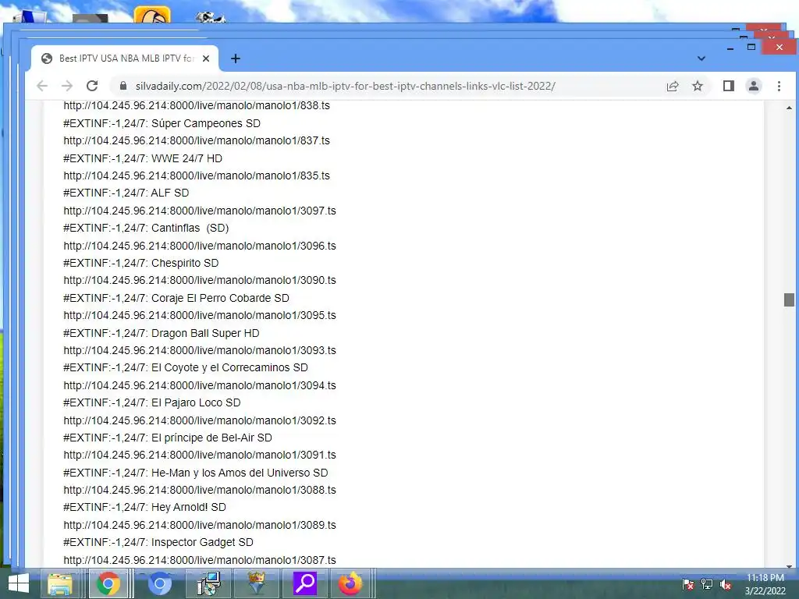Open File Explorer from the taskbar
This screenshot has width=799, height=599.
point(59,583)
